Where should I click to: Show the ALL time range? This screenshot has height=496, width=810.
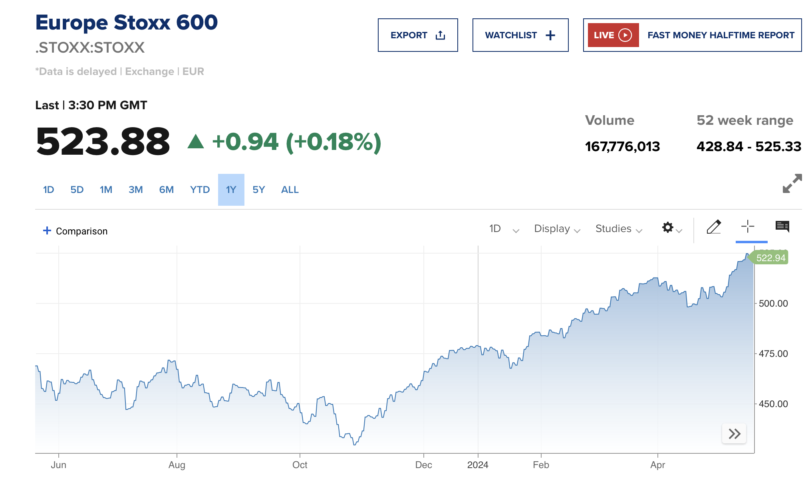click(290, 190)
